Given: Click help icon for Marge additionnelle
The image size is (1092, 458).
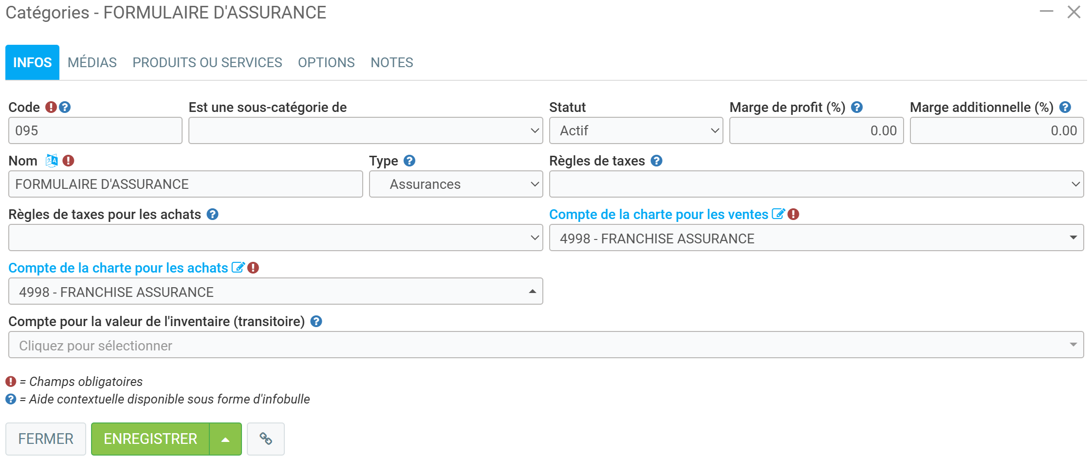Looking at the screenshot, I should point(1065,107).
